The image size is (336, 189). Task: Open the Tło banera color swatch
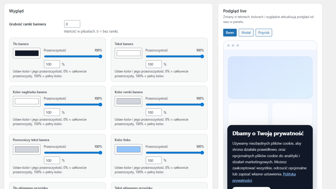point(27,53)
